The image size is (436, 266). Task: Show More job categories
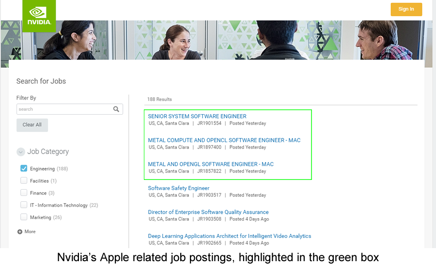click(30, 232)
